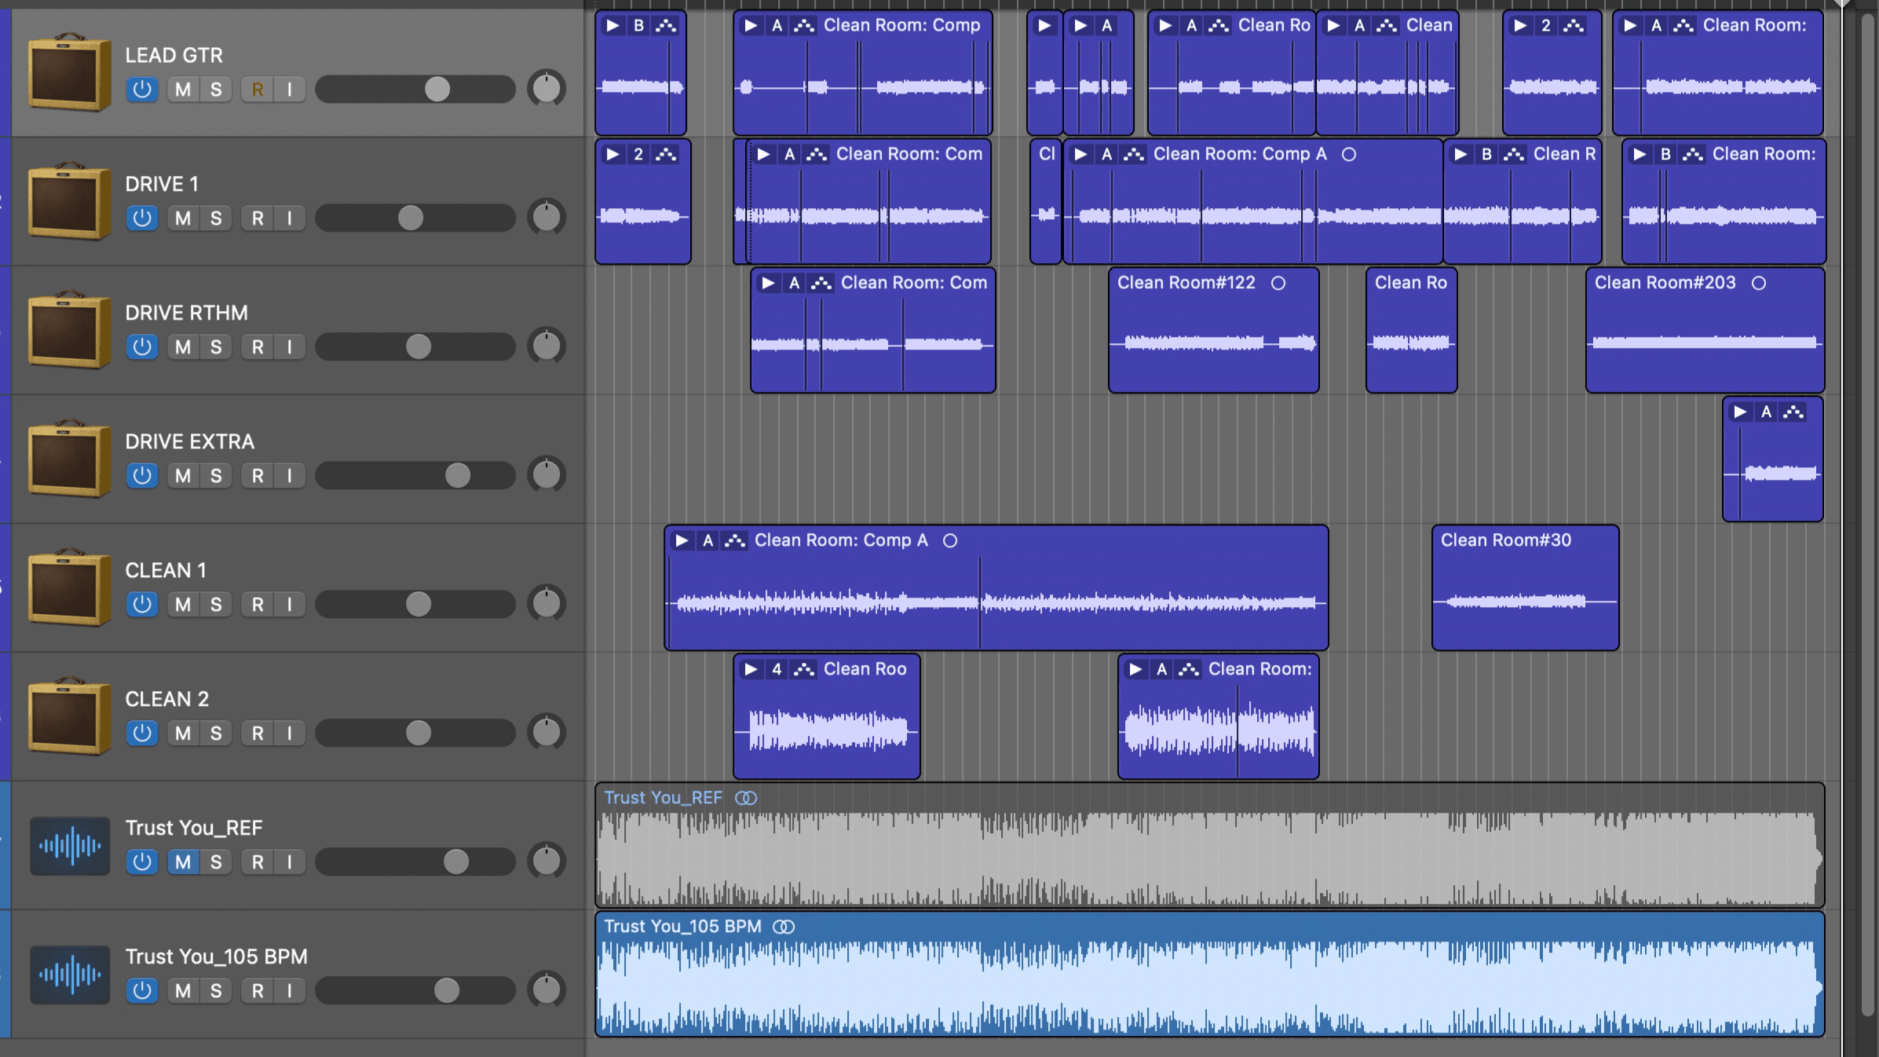Open take menu 2 on first DRIVE 1 region
1879x1057 pixels.
click(x=638, y=154)
